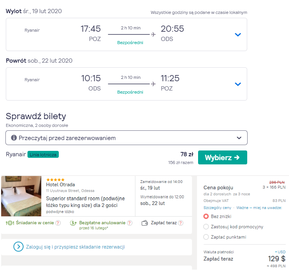Click the Wybierz button
289x270 pixels.
[x=222, y=157]
